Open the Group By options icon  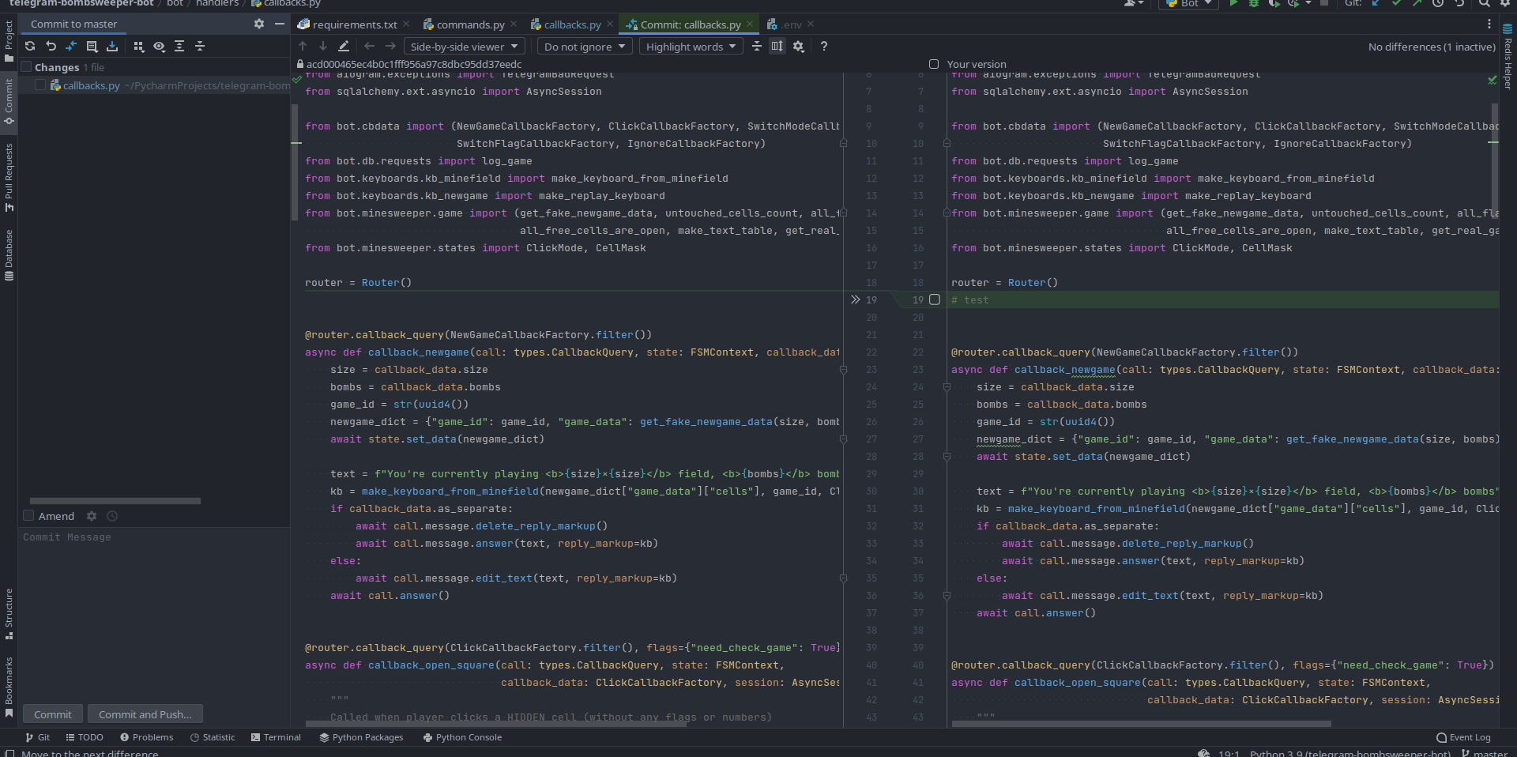point(139,47)
